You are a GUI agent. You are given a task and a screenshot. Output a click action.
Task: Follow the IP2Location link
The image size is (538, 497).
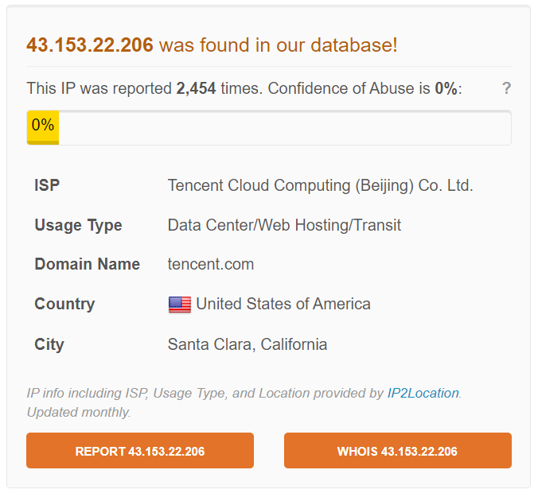423,393
